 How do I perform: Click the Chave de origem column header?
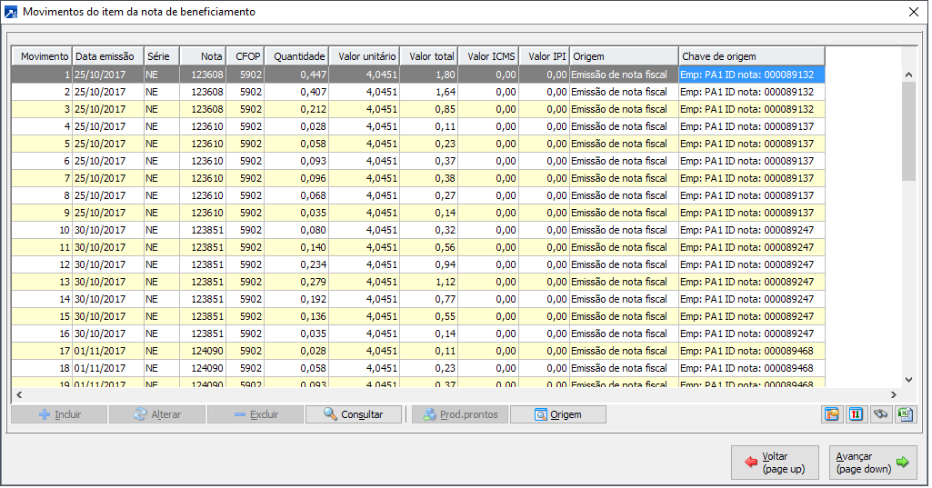751,56
